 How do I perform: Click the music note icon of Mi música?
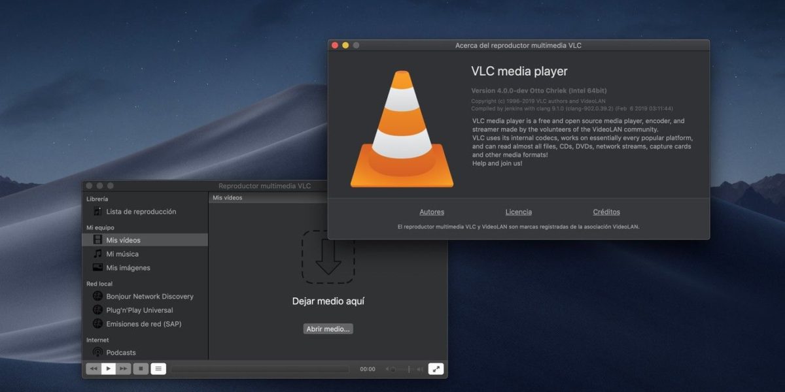(97, 253)
